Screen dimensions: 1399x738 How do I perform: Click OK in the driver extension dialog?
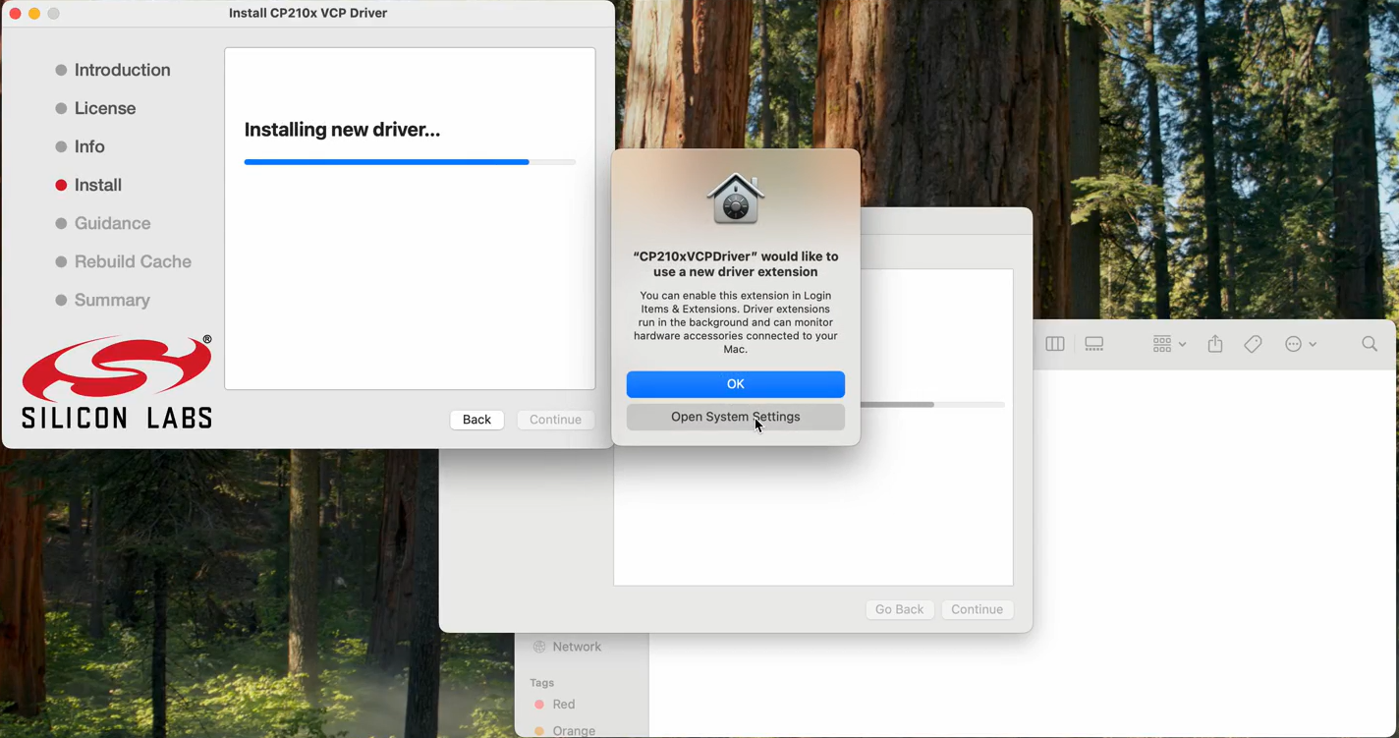point(735,384)
